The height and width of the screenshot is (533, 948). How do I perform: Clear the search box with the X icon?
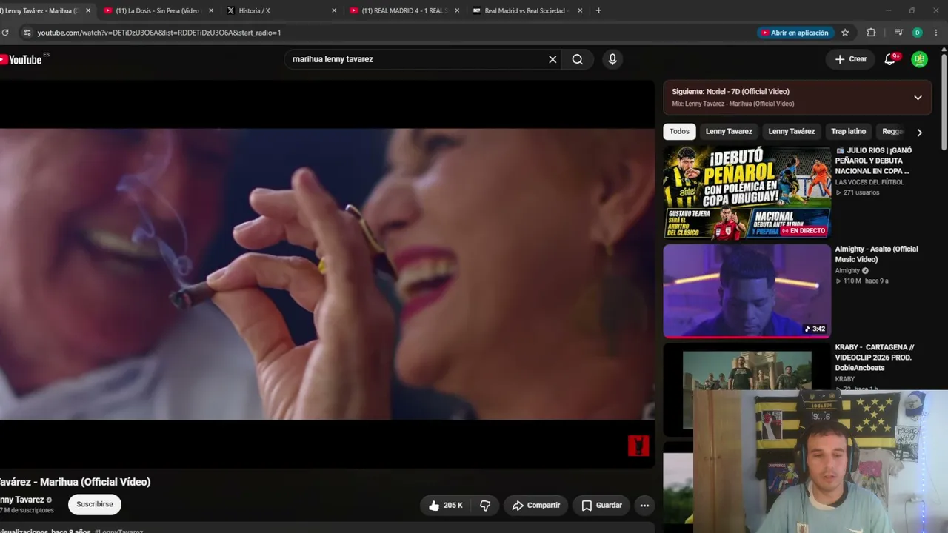click(553, 59)
